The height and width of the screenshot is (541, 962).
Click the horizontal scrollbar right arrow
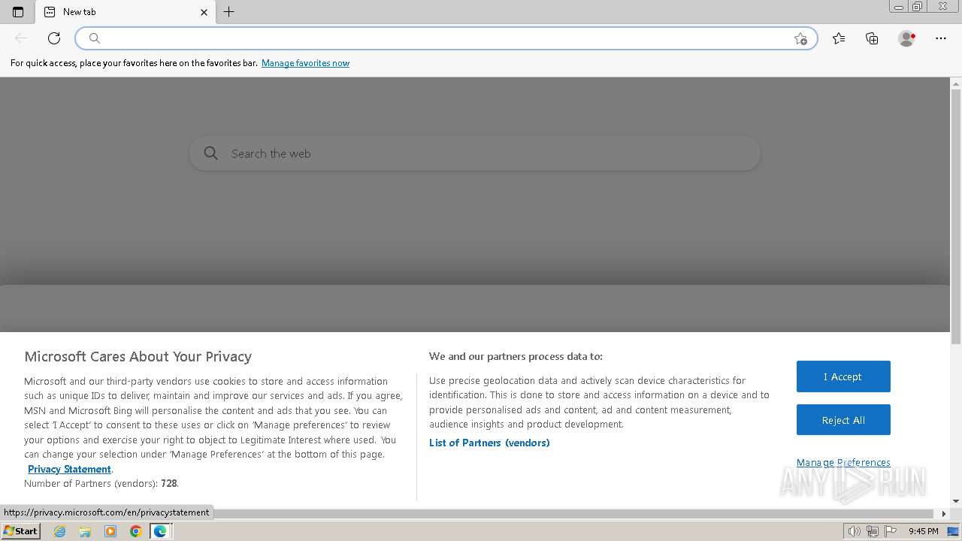[945, 514]
